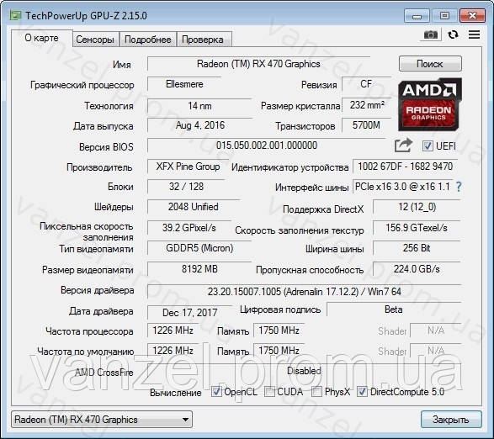The width and height of the screenshot is (494, 439).
Task: Click the AMD CrossFire Disabled value
Action: tap(305, 371)
